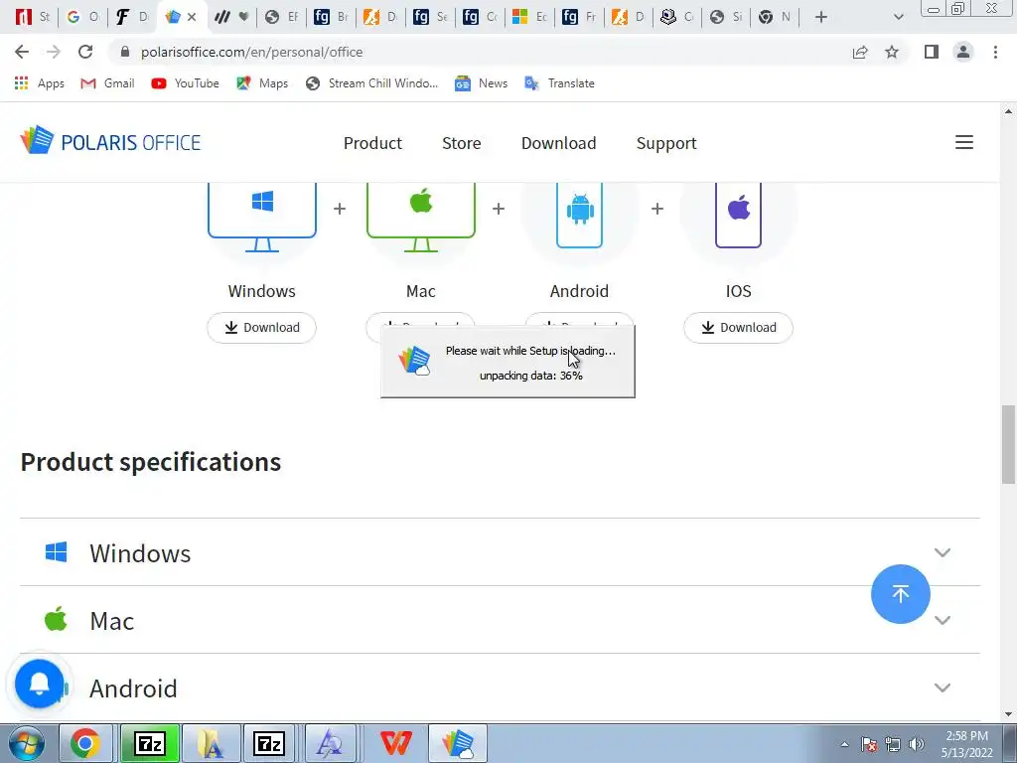Open a new browser tab
Image resolution: width=1017 pixels, height=763 pixels.
point(821,17)
